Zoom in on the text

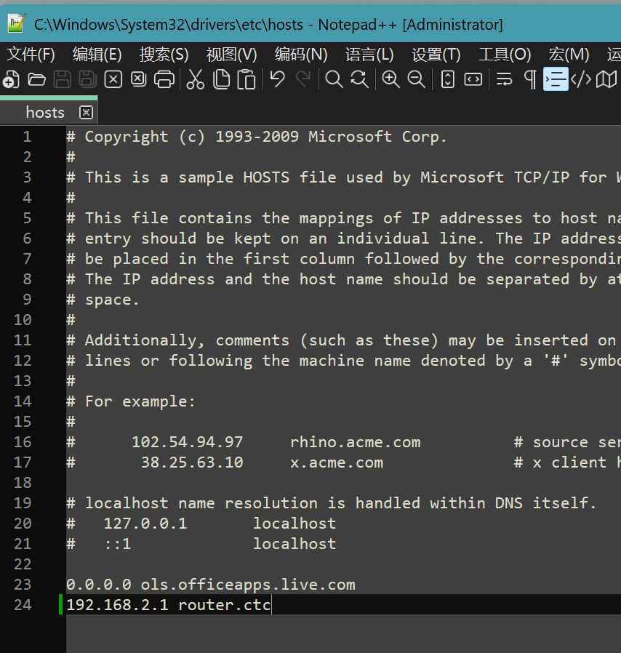[x=390, y=79]
